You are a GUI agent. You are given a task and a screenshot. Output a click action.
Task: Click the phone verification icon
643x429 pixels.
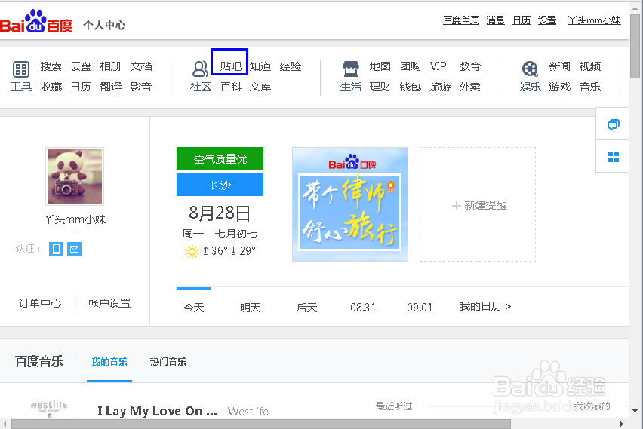(56, 249)
